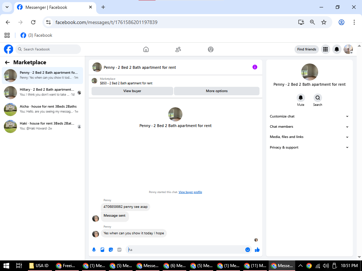The height and width of the screenshot is (271, 362).
Task: Click the browser reload icon
Action: point(33,22)
